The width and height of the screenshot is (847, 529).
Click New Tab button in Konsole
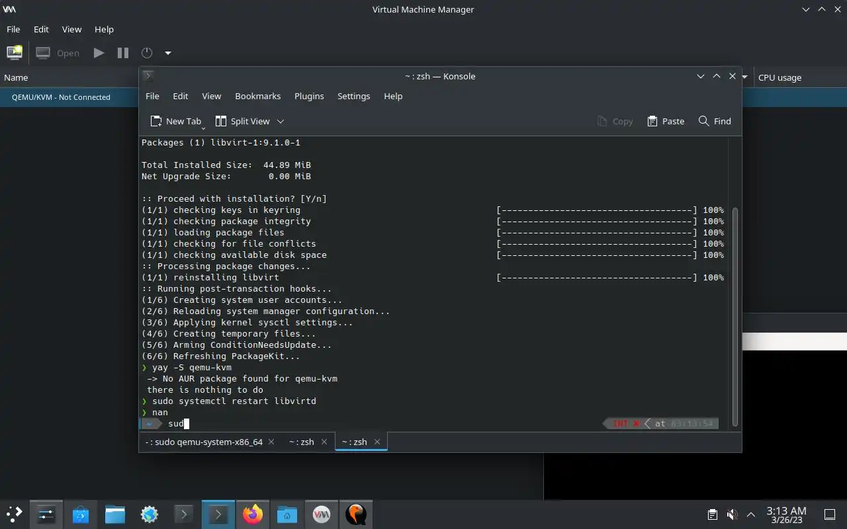pyautogui.click(x=175, y=121)
